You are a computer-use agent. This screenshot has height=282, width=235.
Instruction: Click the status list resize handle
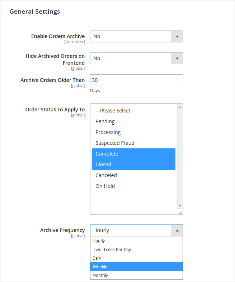pos(180,212)
